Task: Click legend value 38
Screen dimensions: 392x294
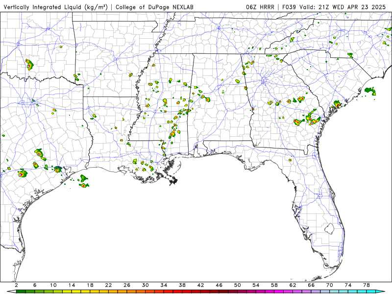Action: click(182, 285)
